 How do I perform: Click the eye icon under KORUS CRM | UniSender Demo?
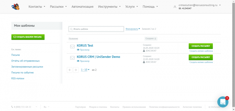point(78,61)
